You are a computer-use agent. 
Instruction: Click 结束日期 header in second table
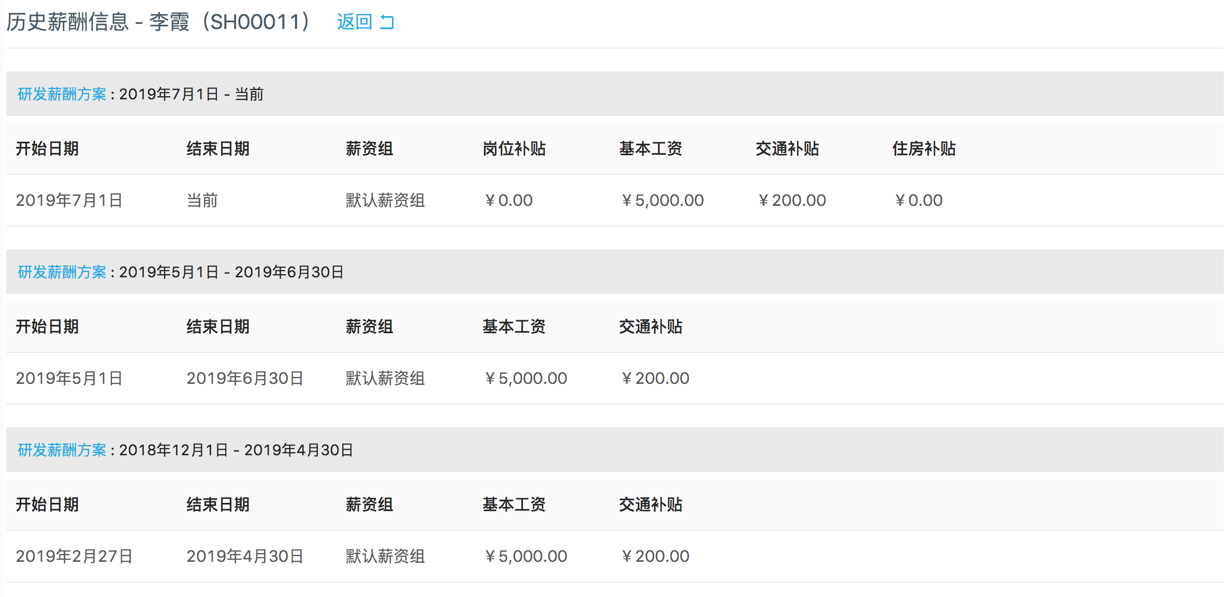218,327
